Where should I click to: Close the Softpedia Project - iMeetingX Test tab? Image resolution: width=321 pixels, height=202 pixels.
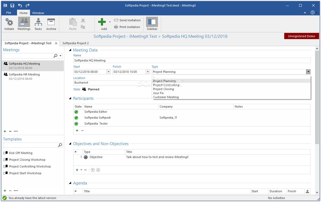point(56,43)
